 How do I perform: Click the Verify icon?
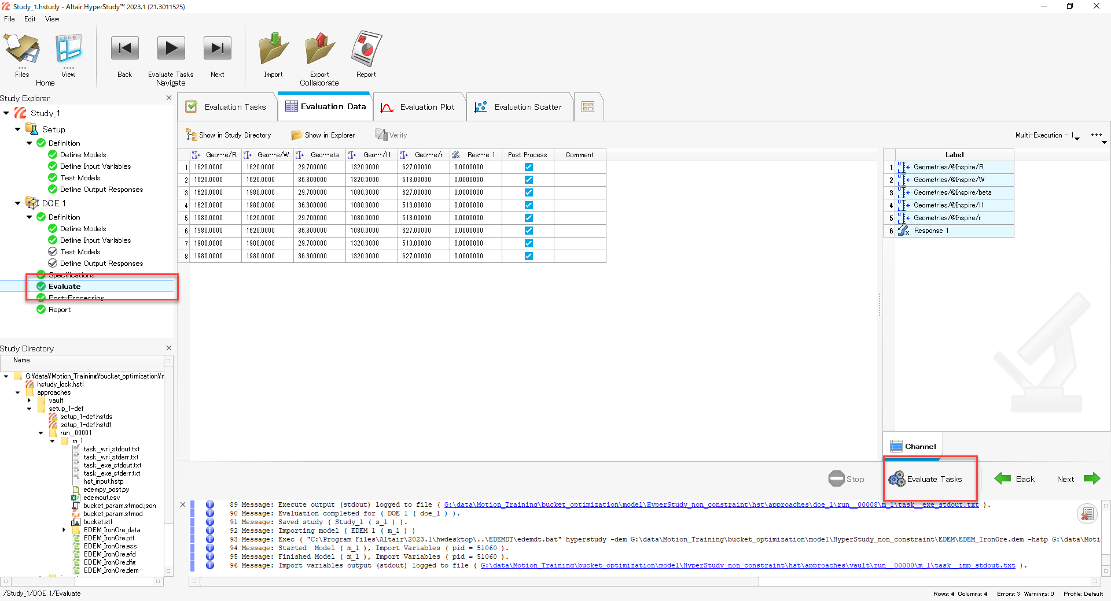[381, 135]
